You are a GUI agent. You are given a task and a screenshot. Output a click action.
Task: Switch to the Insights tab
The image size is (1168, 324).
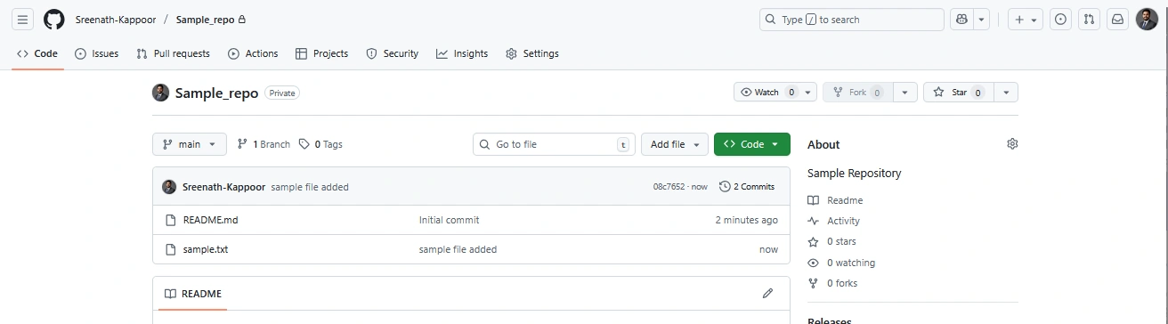click(462, 53)
